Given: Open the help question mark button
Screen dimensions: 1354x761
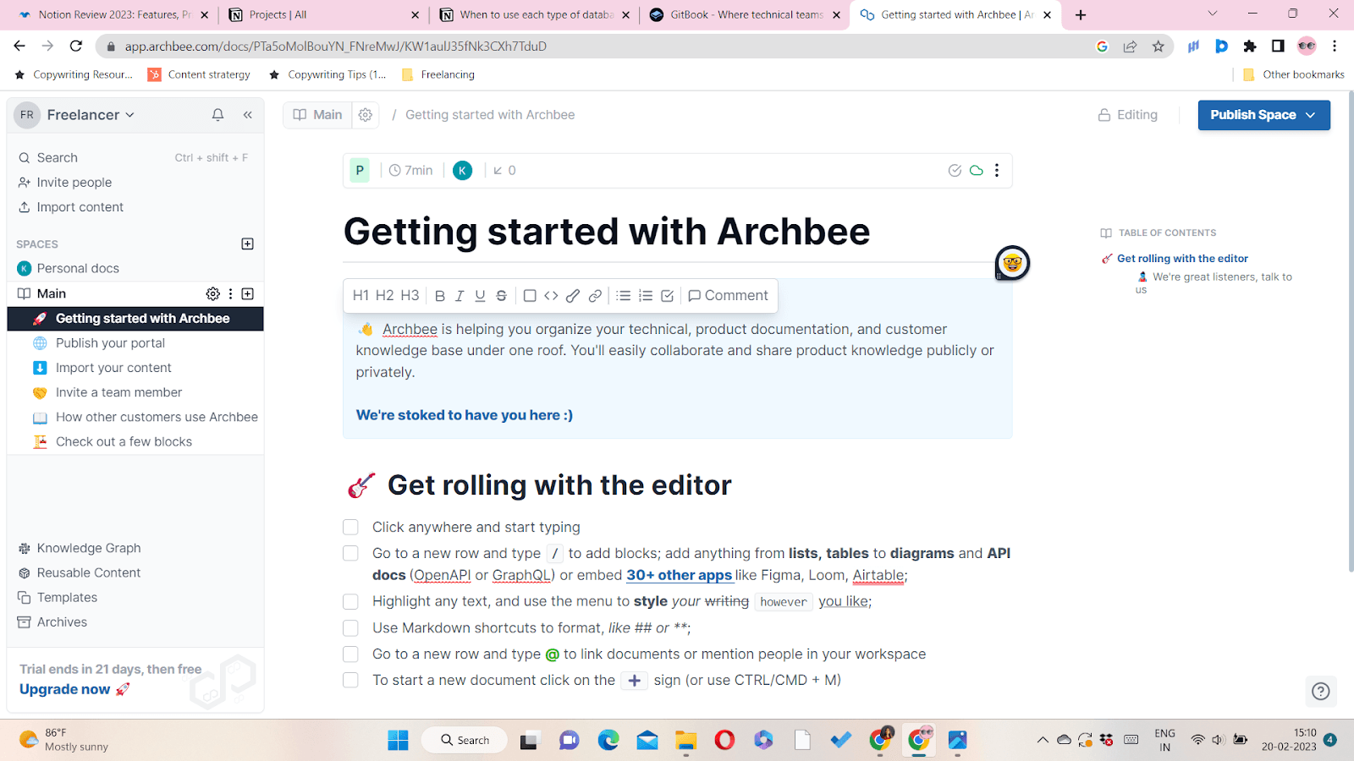Looking at the screenshot, I should click(x=1320, y=692).
